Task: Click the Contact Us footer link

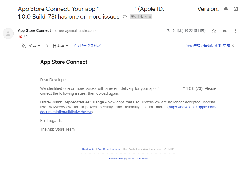Action: 89,149
